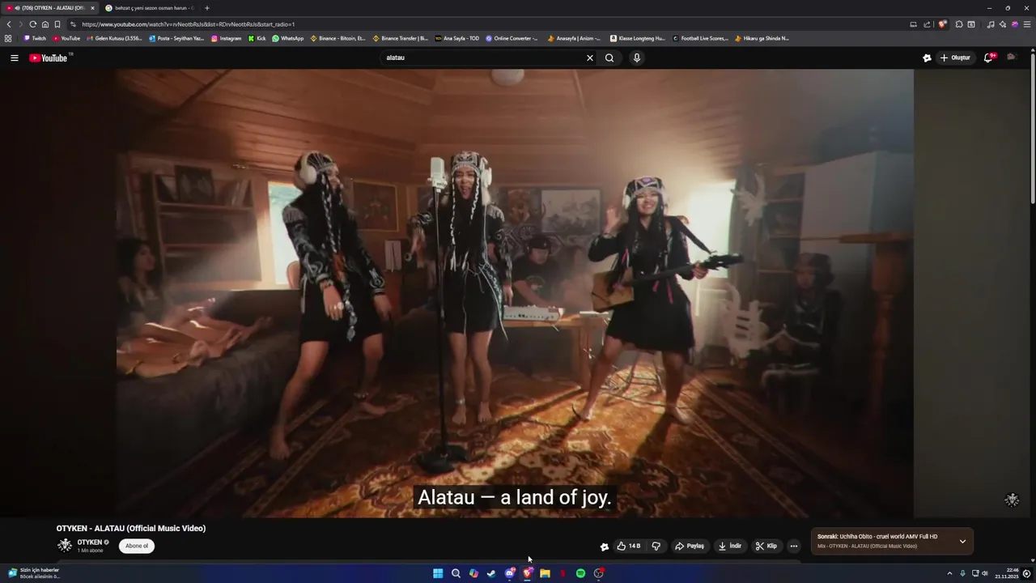This screenshot has width=1036, height=583.
Task: Run the YouTube search magnifier button
Action: [609, 57]
